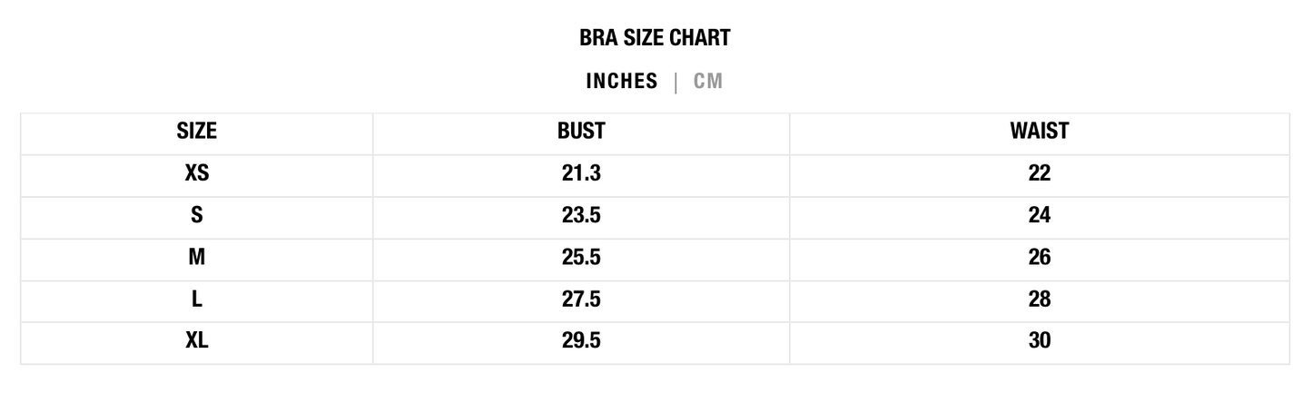Select the M size row label

coord(197,257)
